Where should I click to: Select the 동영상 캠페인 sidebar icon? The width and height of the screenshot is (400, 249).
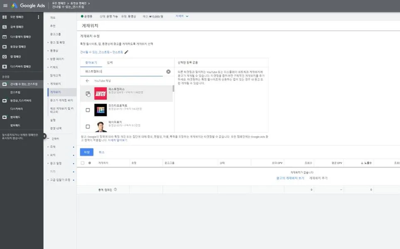[4, 46]
